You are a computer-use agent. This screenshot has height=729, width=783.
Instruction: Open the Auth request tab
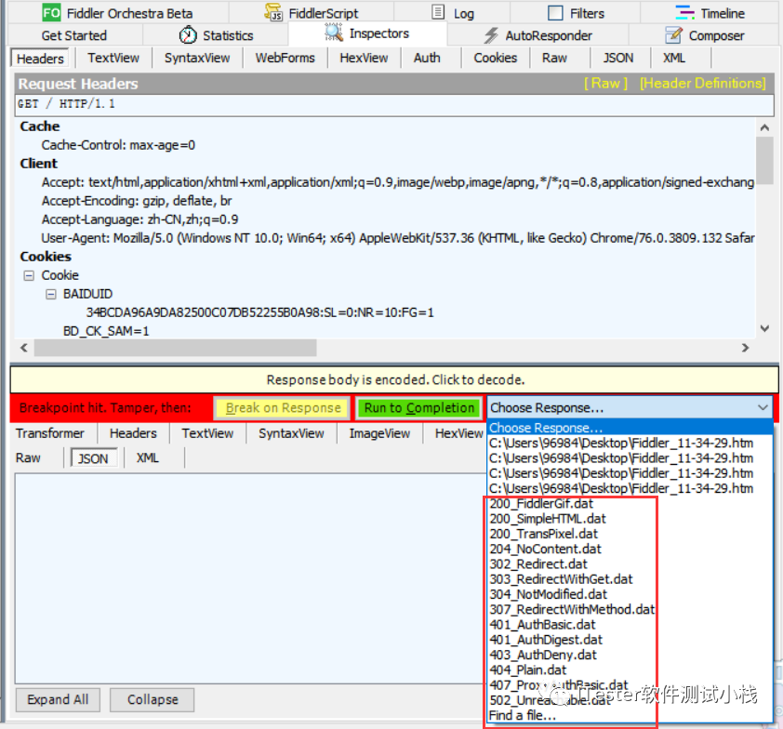[x=427, y=58]
